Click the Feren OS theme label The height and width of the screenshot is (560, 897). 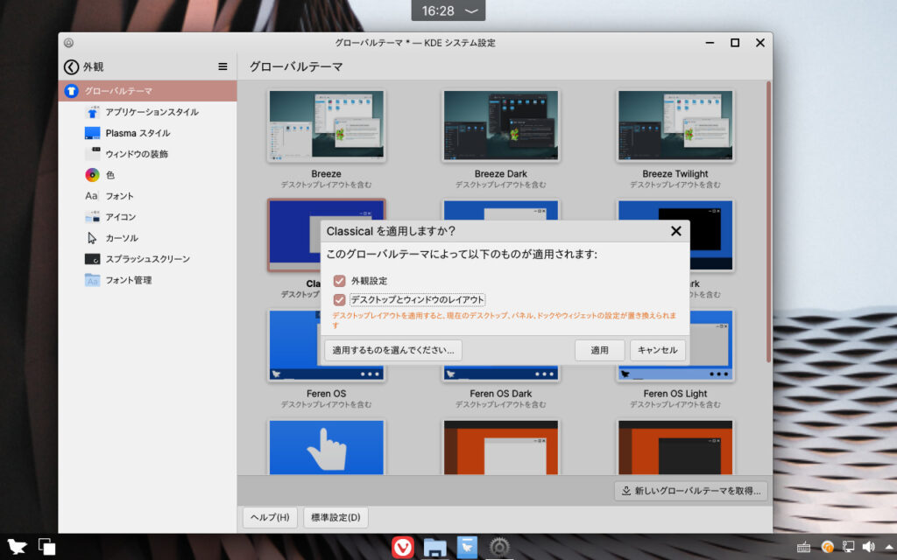[326, 394]
